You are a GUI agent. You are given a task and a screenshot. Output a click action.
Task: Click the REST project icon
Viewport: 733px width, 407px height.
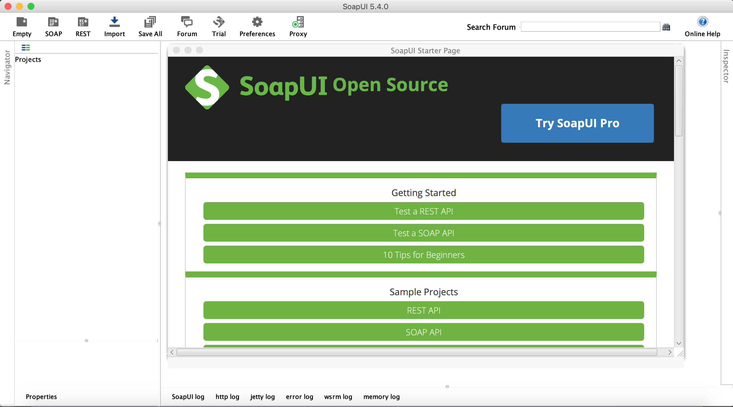point(83,22)
